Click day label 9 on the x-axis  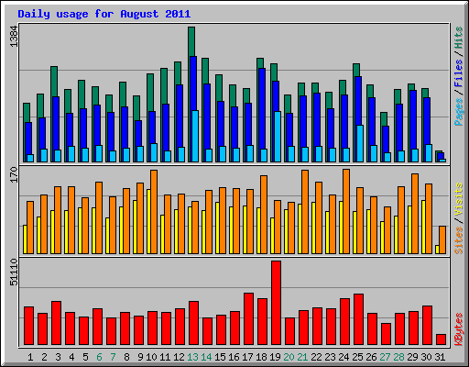(x=140, y=357)
